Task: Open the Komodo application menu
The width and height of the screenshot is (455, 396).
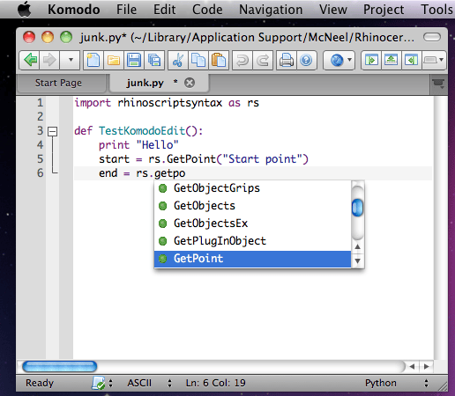Action: (x=74, y=10)
